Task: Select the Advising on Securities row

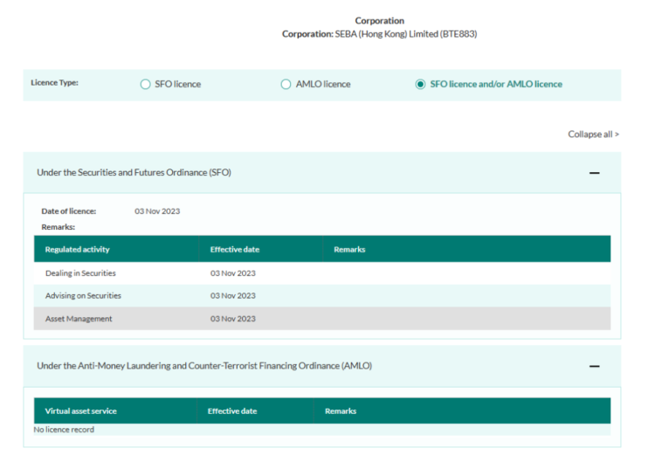Action: (83, 296)
